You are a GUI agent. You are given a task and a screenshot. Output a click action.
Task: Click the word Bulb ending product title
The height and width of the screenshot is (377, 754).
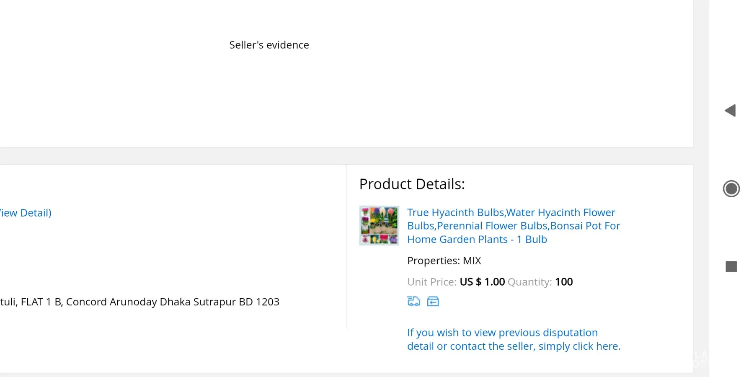coord(536,239)
